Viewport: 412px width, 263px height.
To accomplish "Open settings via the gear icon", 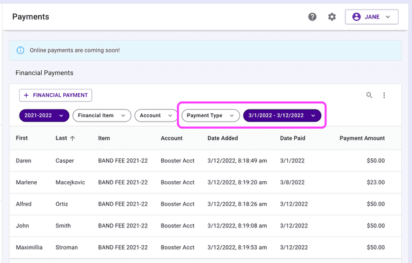I will [332, 17].
